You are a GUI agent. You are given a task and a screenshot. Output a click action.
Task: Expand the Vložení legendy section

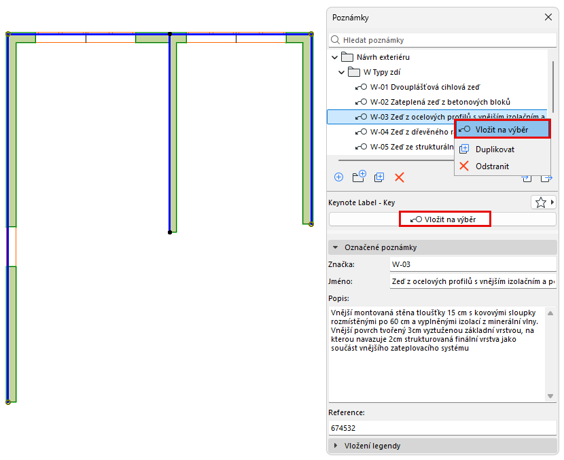[336, 446]
